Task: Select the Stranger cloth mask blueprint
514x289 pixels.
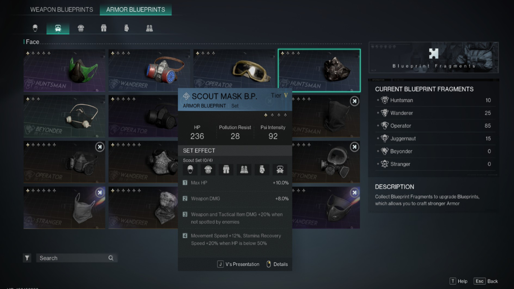Action: click(64, 208)
